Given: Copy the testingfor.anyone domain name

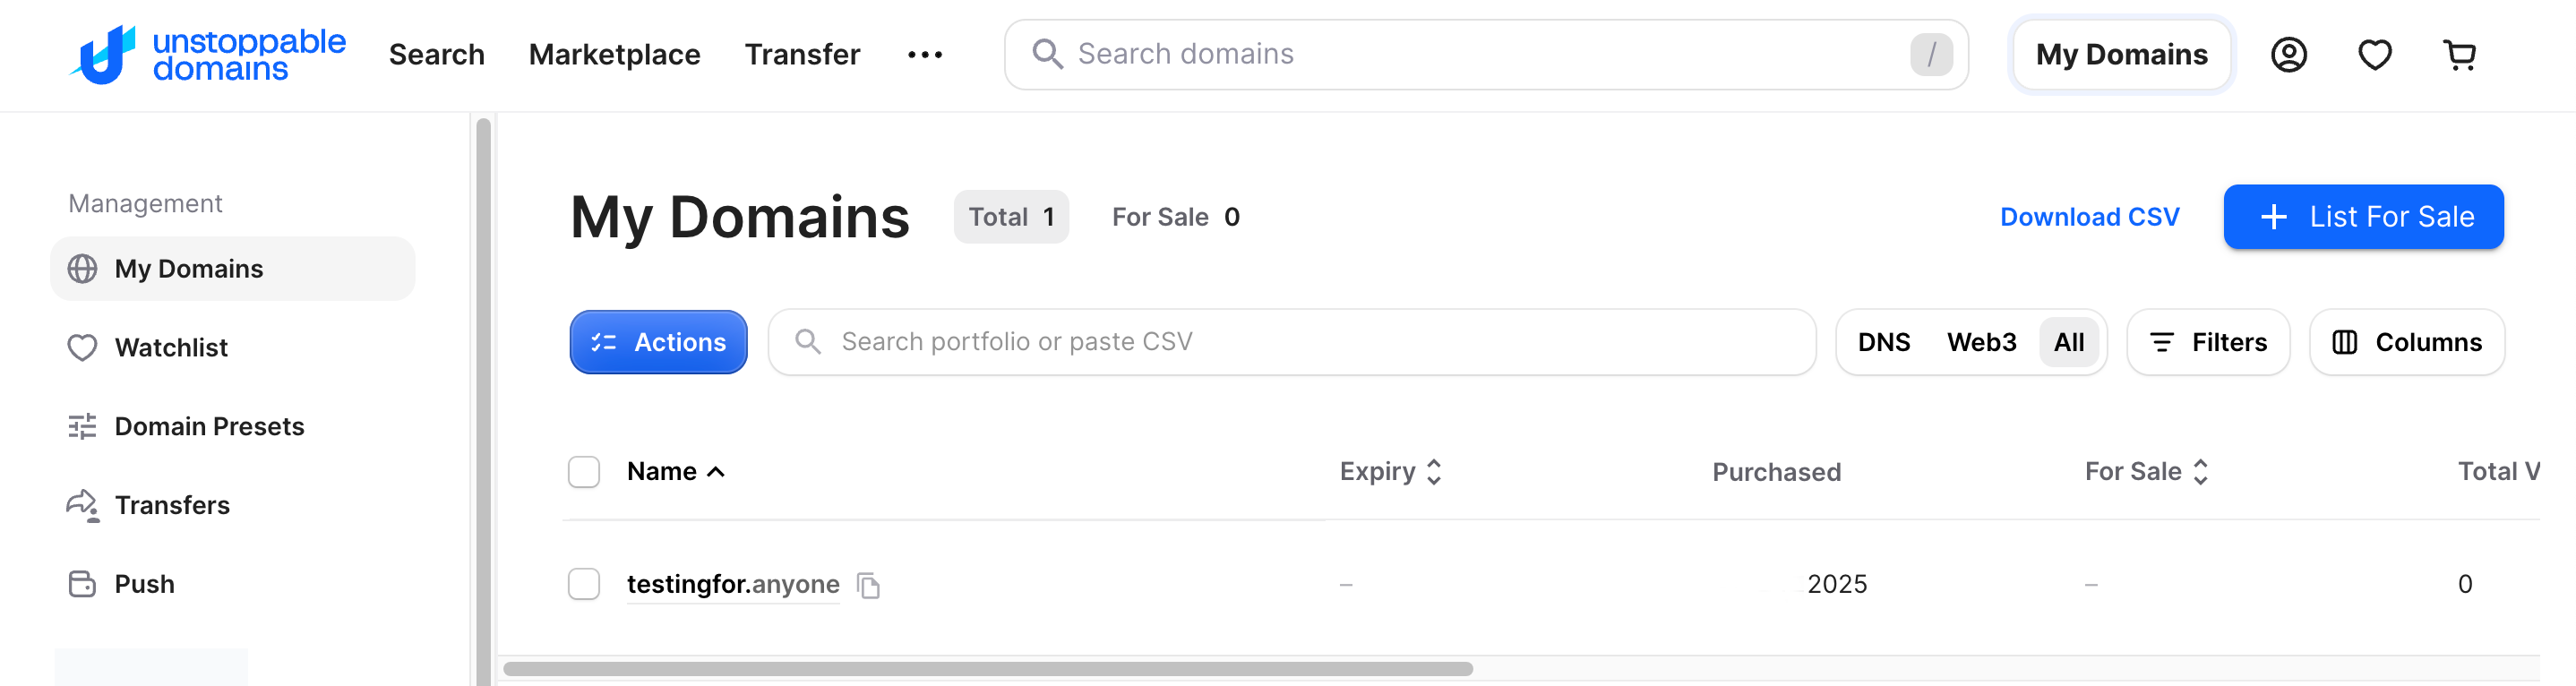Looking at the screenshot, I should (x=869, y=585).
